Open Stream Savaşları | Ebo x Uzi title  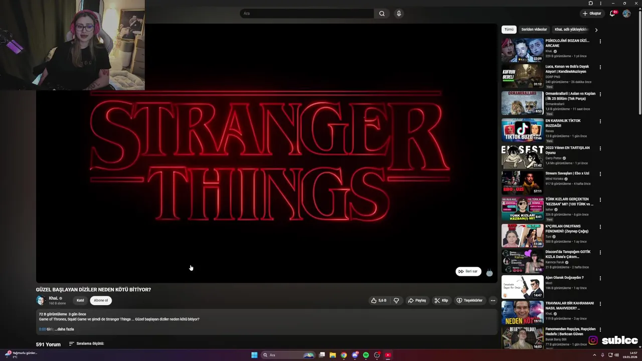(x=567, y=173)
